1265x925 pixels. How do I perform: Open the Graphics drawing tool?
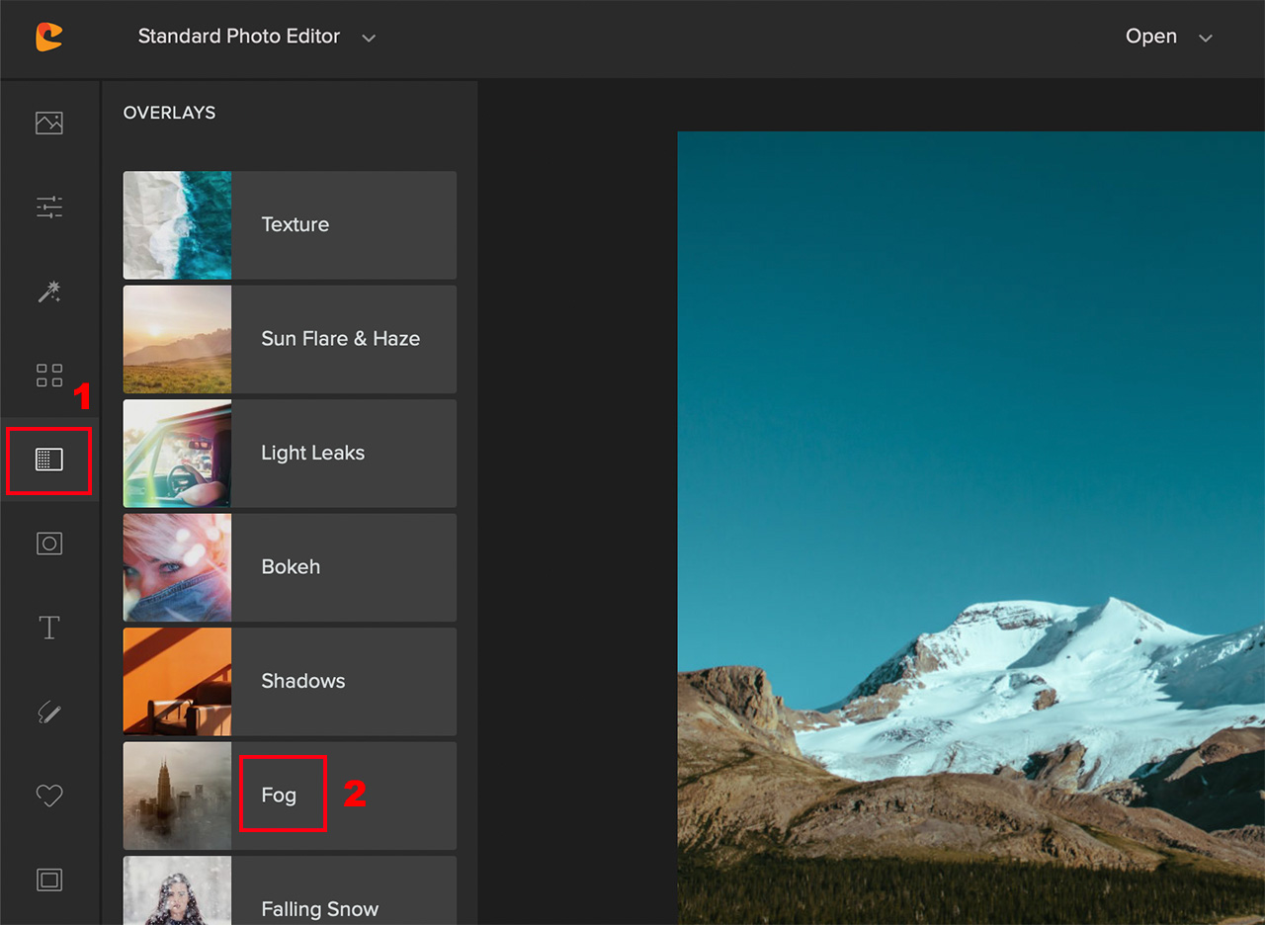(49, 713)
